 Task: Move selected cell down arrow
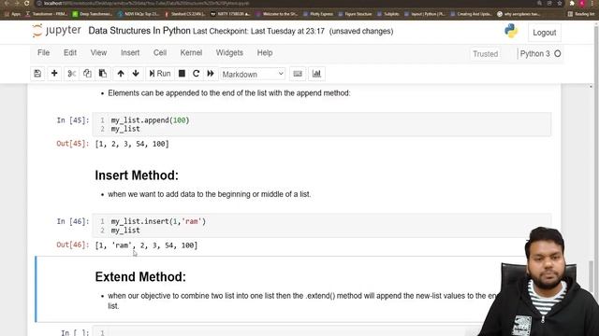136,74
